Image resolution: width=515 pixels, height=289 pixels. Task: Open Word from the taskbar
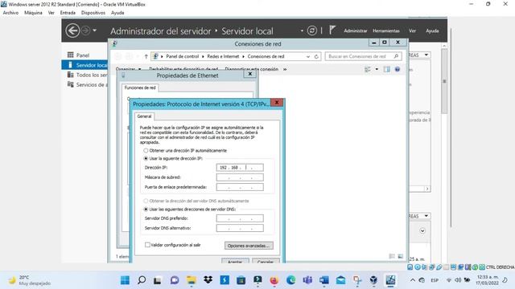(323, 280)
